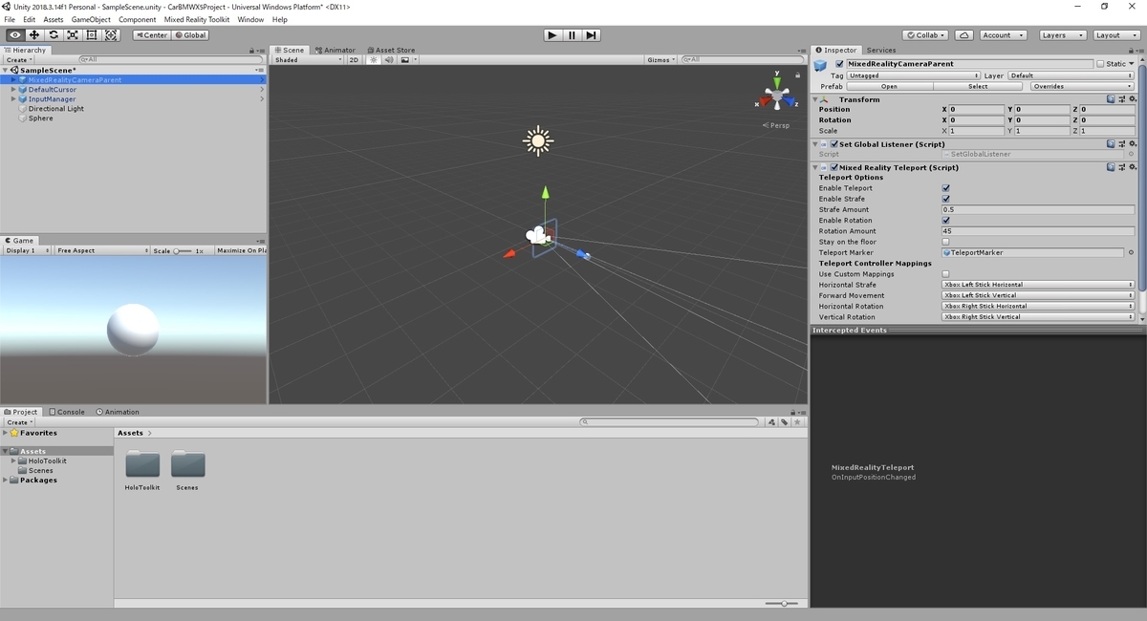Open the Shaded draw mode dropdown
The height and width of the screenshot is (621, 1147).
[307, 60]
